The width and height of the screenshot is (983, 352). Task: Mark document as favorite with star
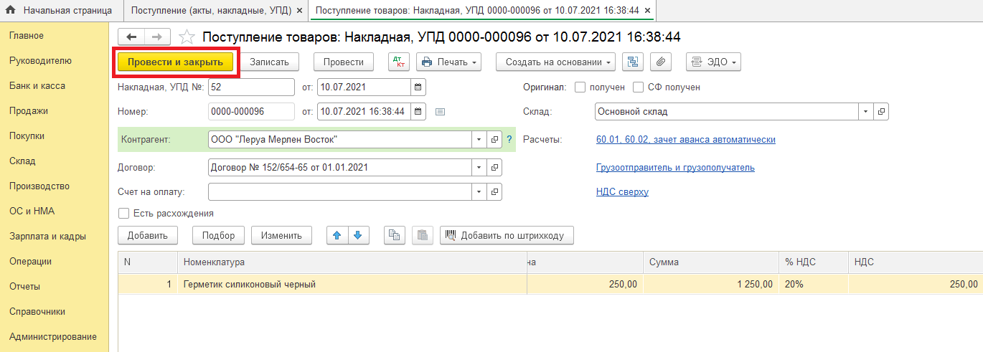pos(187,37)
